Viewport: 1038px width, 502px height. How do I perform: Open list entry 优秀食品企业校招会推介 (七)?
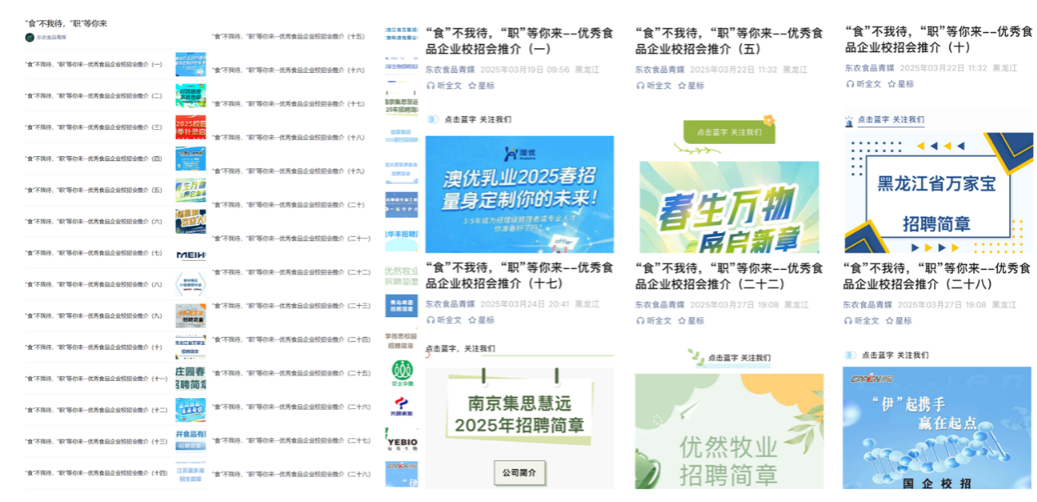point(93,253)
